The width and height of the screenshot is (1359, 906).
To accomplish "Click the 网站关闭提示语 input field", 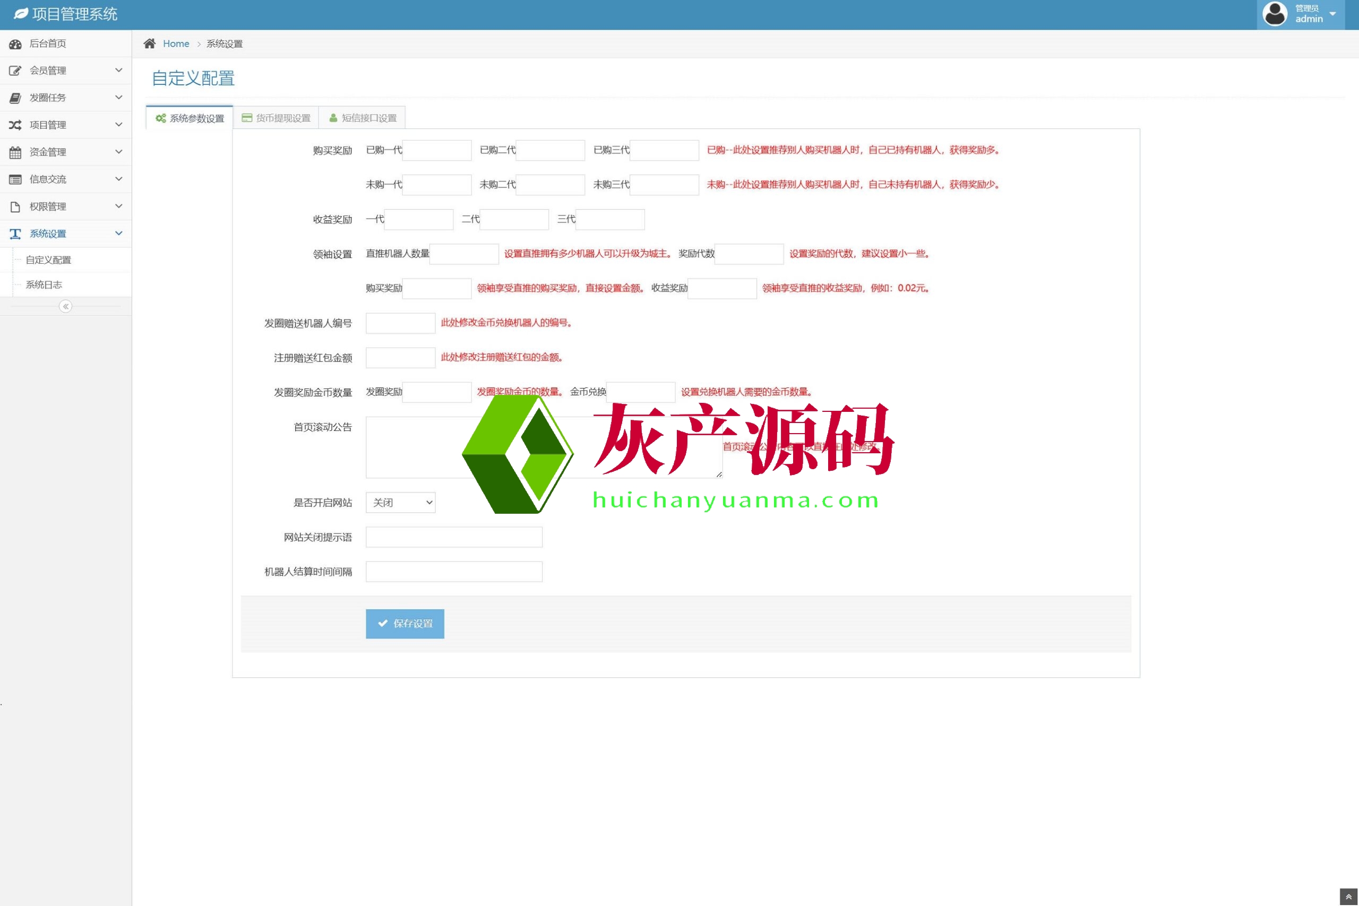I will 453,537.
